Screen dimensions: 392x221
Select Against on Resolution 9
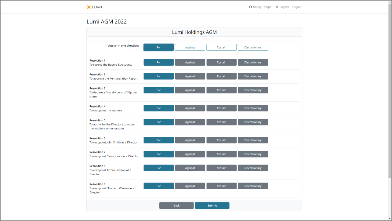click(190, 186)
